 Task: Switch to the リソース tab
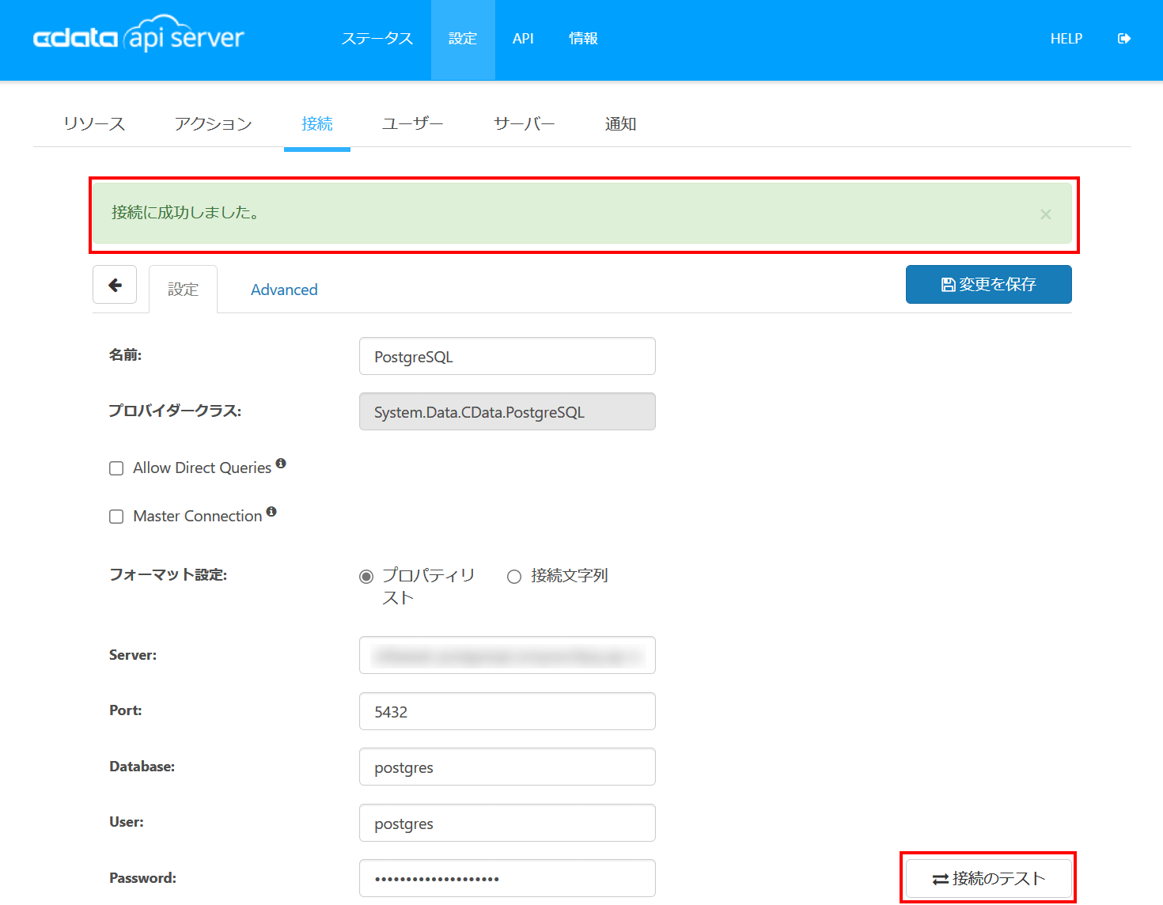(94, 124)
